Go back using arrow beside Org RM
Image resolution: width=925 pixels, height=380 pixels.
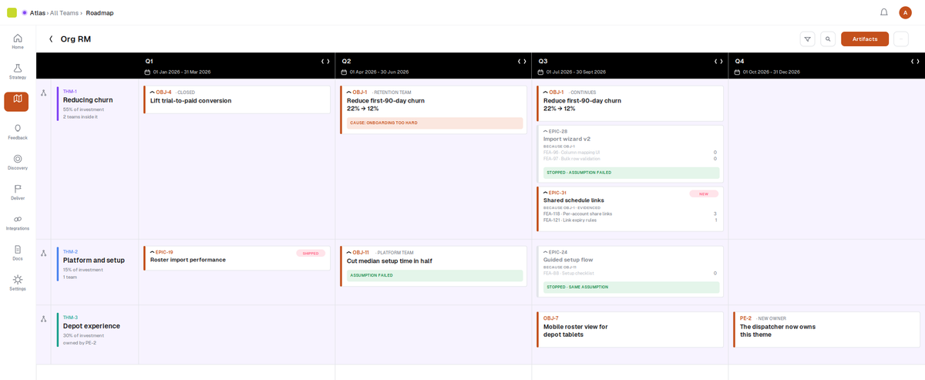coord(51,39)
